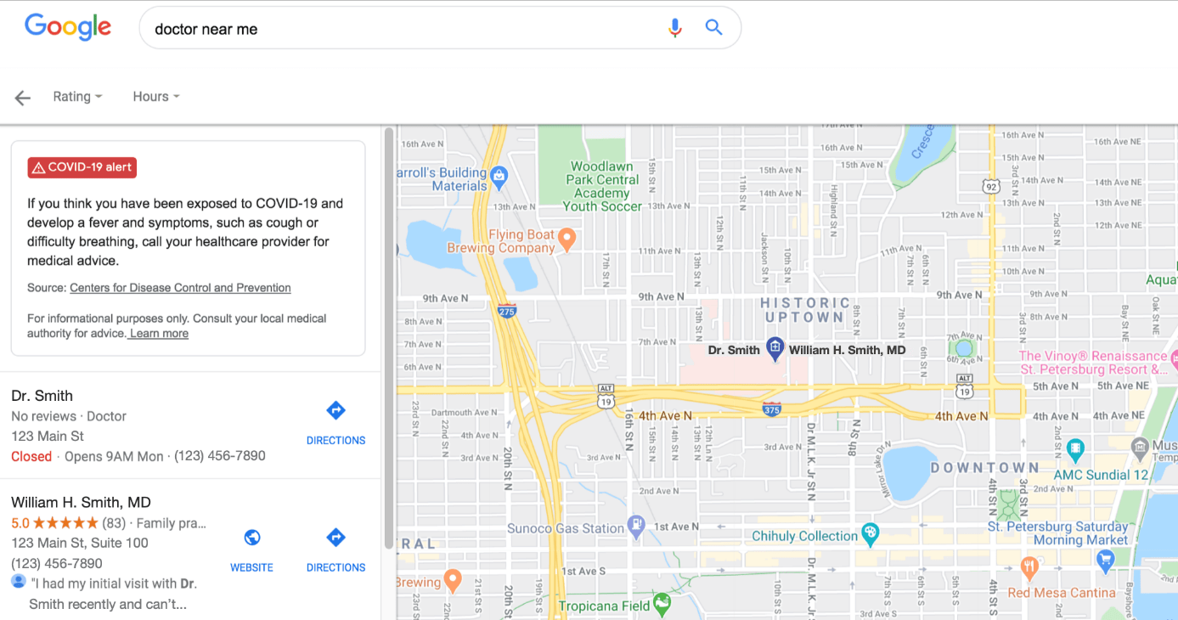
Task: Click the I-375 interstate shield
Action: tap(772, 409)
